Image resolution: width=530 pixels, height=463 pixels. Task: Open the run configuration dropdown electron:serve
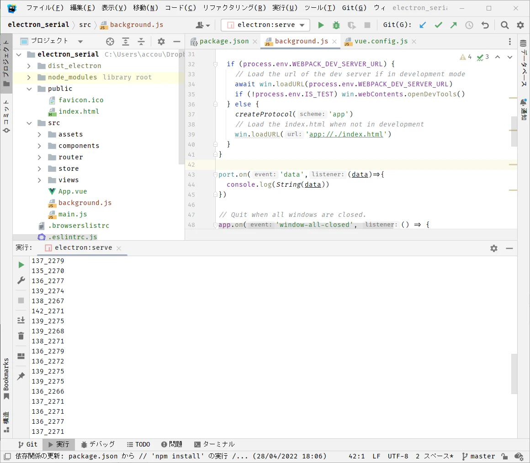click(265, 25)
